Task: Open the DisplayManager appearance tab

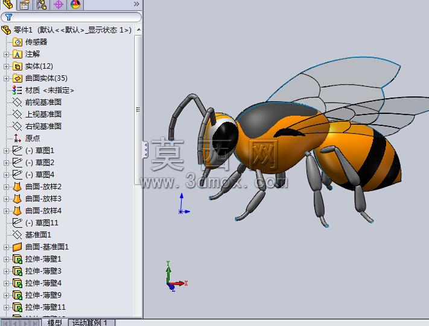Action: click(x=75, y=5)
